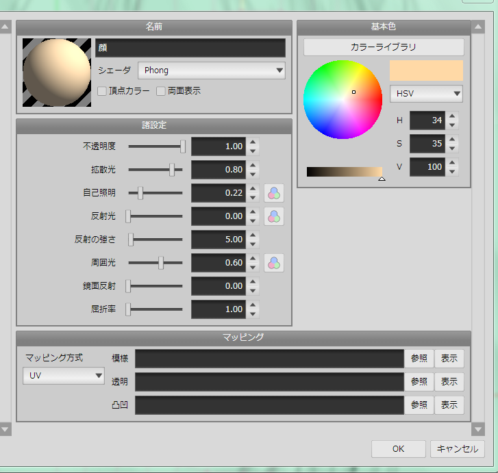
Task: Expand the HSV color mode dropdown
Action: [426, 93]
